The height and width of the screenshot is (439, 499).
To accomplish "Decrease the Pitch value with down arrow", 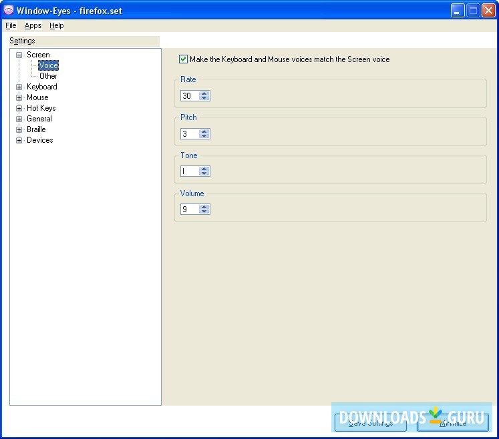I will click(x=204, y=136).
